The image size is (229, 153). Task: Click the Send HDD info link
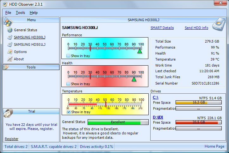(x=196, y=28)
